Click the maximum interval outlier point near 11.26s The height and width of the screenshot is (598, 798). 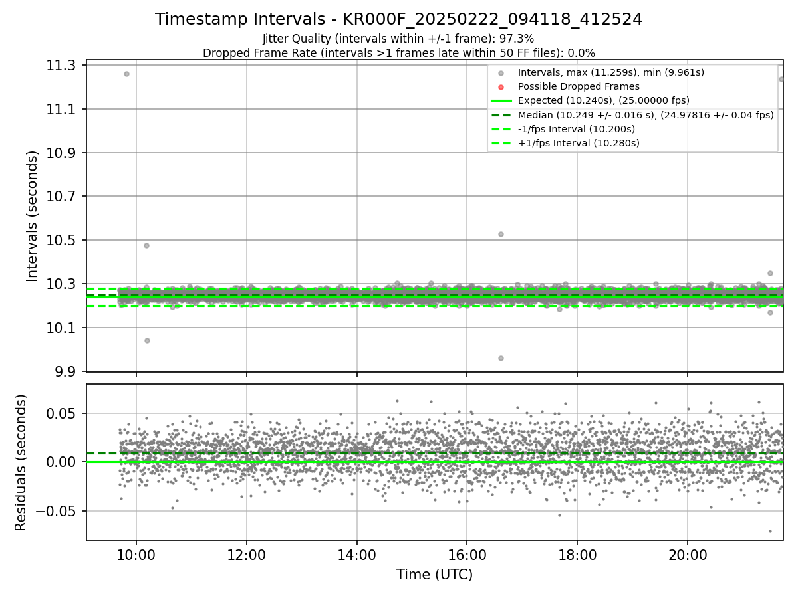pos(126,74)
